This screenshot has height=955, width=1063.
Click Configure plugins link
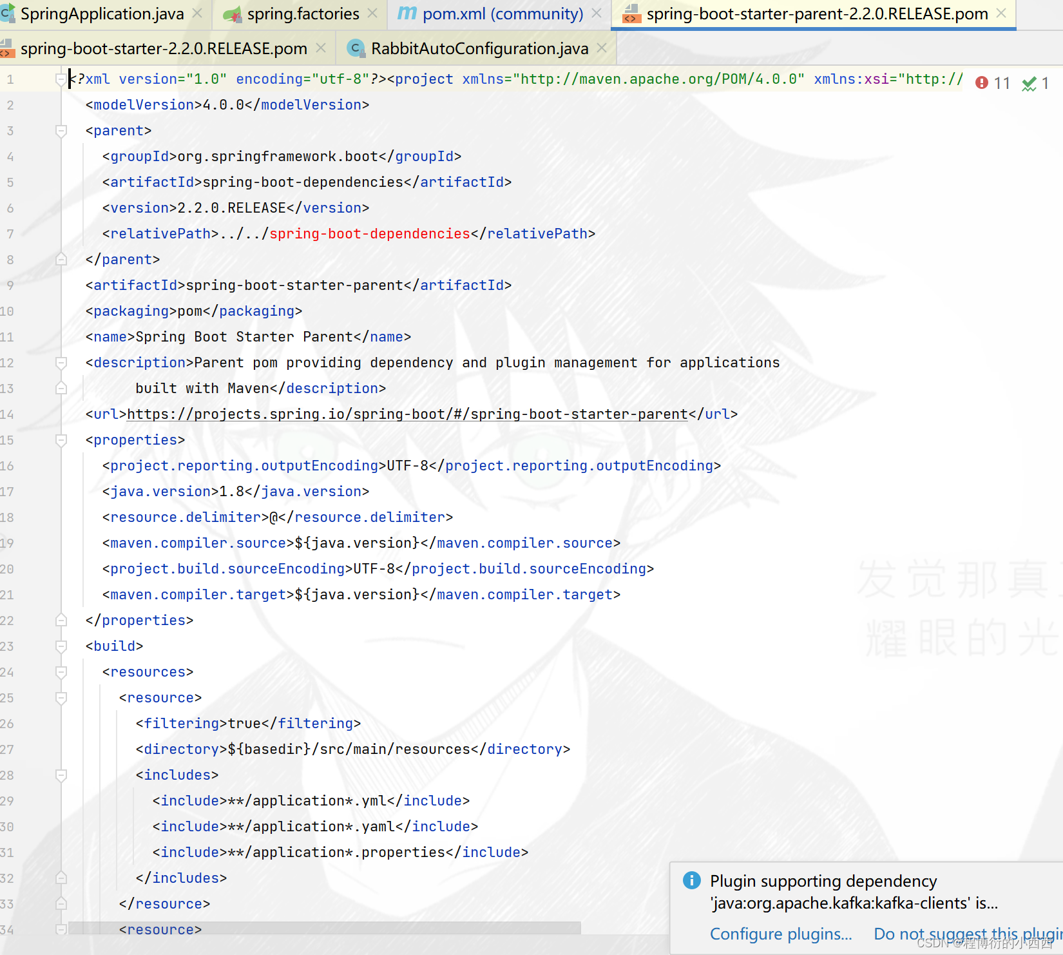click(781, 934)
